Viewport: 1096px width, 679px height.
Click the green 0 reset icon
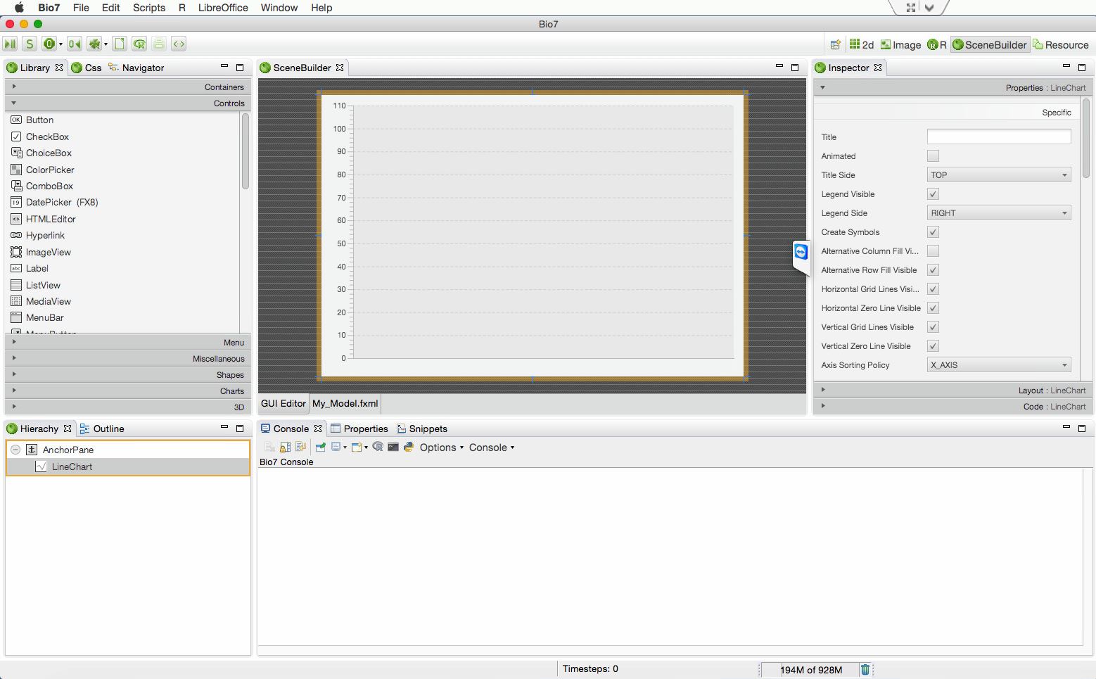click(49, 44)
